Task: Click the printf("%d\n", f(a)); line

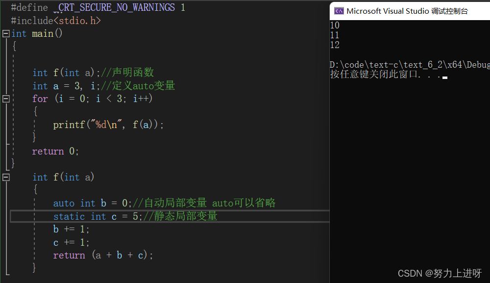Action: [x=108, y=125]
